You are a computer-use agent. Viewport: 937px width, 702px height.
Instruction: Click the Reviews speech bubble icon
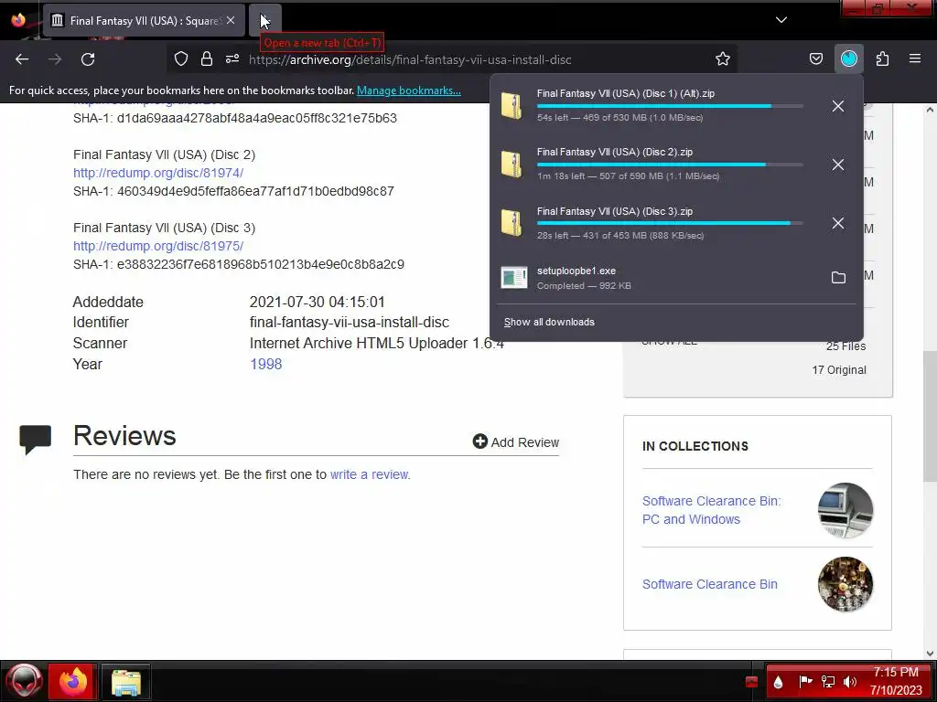click(x=36, y=440)
